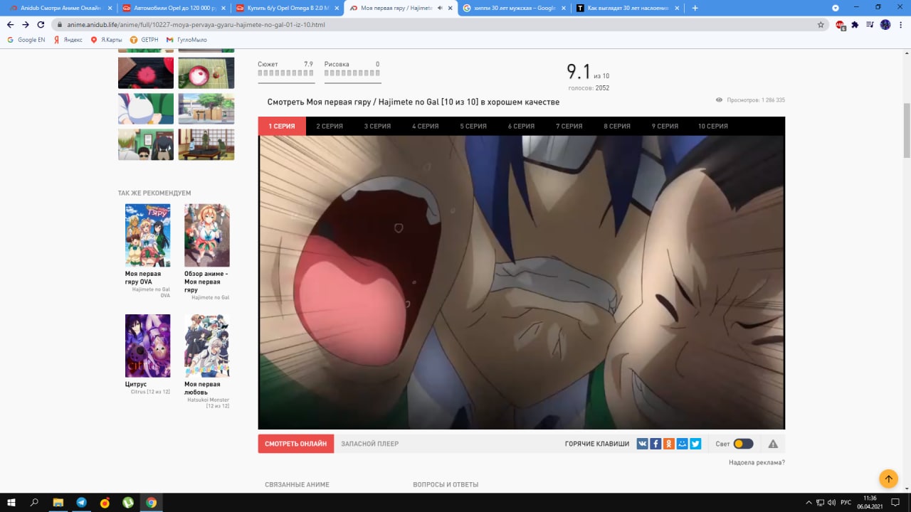Viewport: 911px width, 512px height.
Task: Open Telegram from the taskbar
Action: [81, 502]
